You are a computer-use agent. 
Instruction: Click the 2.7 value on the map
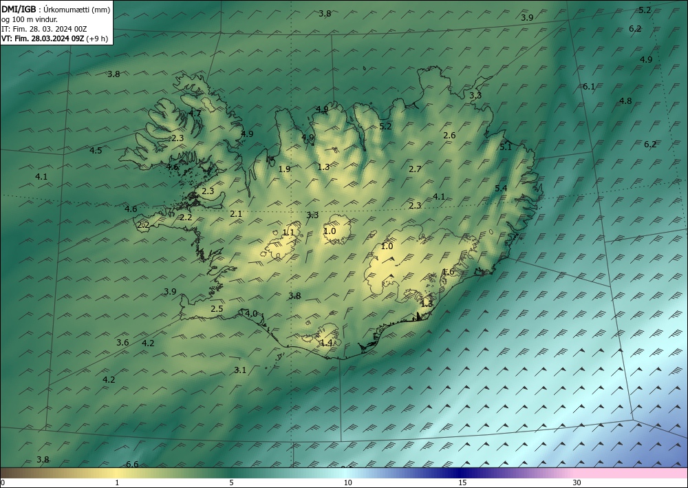[415, 169]
